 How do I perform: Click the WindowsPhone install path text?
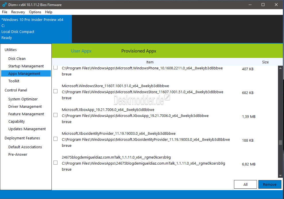[142, 68]
